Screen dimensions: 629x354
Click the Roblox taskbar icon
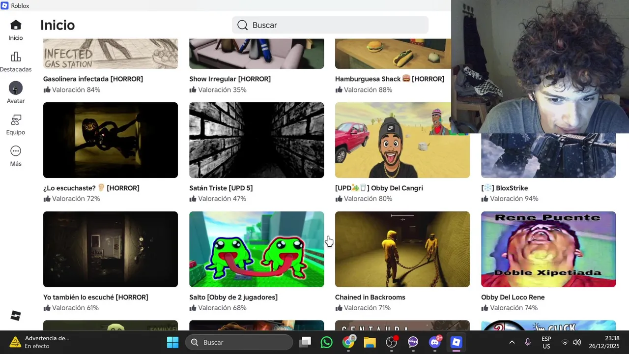coord(457,342)
